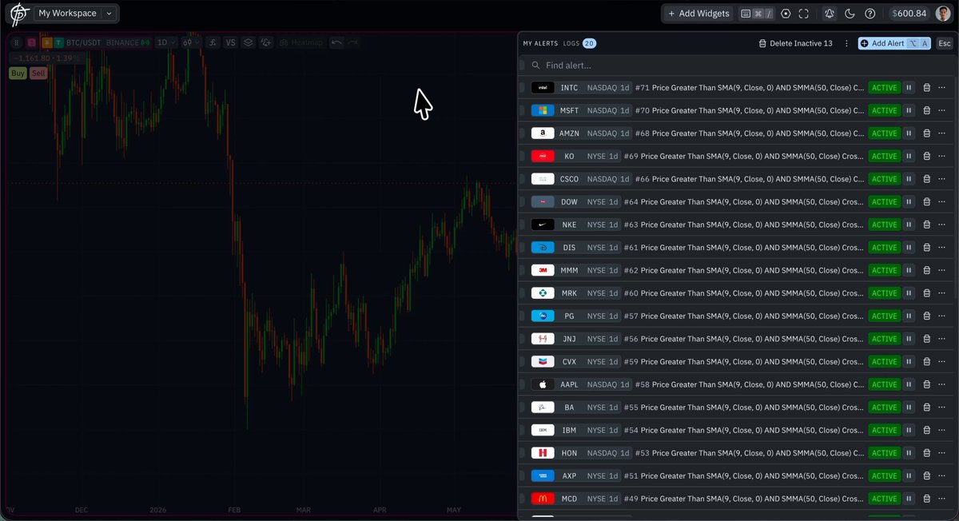Delete the MMM alert with trash icon
Image resolution: width=959 pixels, height=521 pixels.
click(x=927, y=270)
